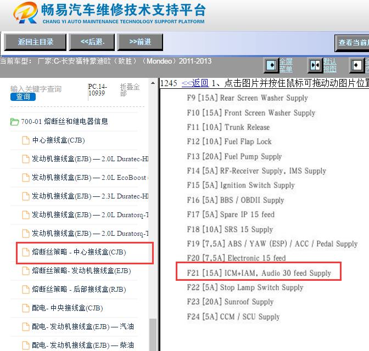Click page icon beside 熔断丝策略- 发动机接线盒(EJB)

pos(25,271)
